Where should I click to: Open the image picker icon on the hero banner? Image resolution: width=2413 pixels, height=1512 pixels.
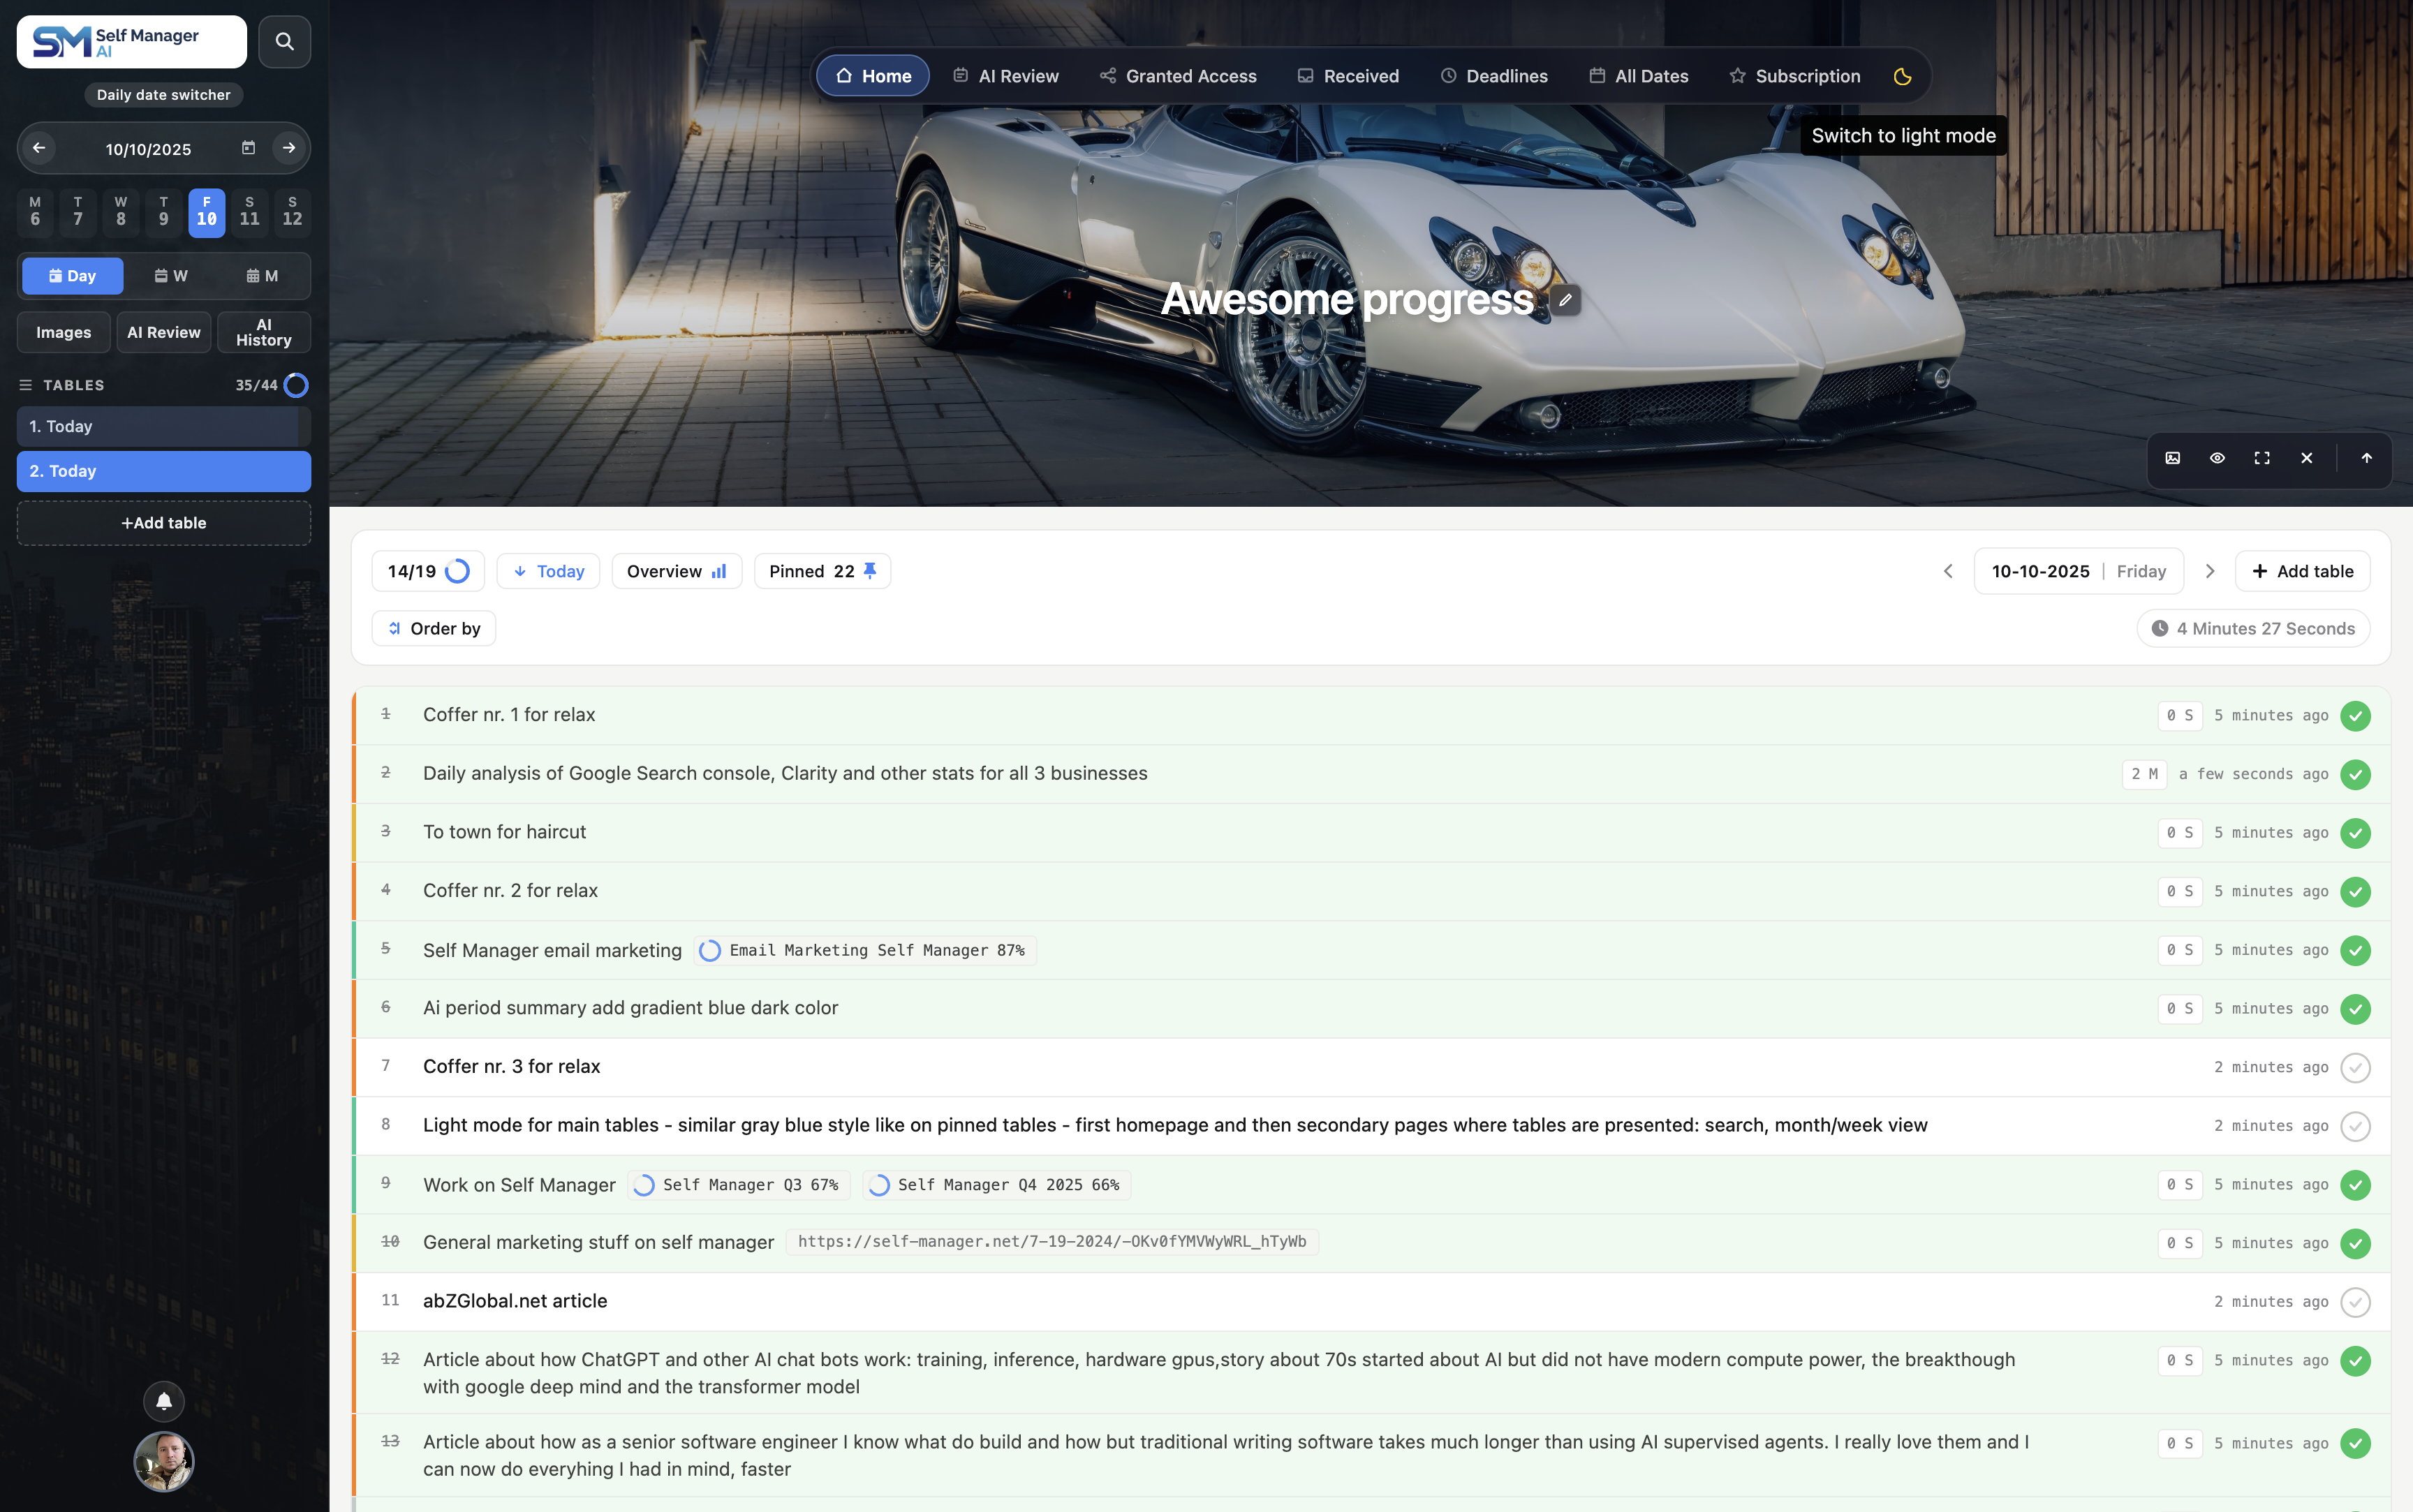pos(2172,459)
